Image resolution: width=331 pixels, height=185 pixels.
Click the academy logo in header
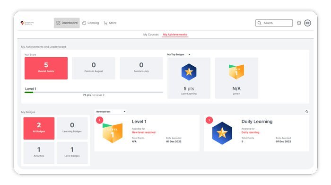[27, 23]
